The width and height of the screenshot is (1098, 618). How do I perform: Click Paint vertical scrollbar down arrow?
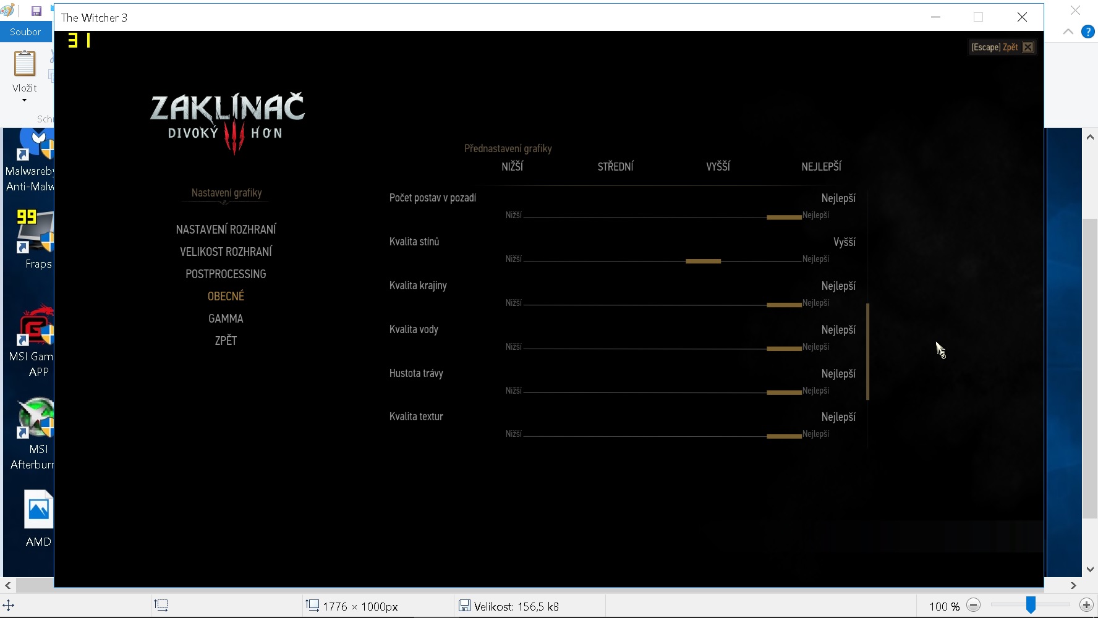click(x=1090, y=569)
